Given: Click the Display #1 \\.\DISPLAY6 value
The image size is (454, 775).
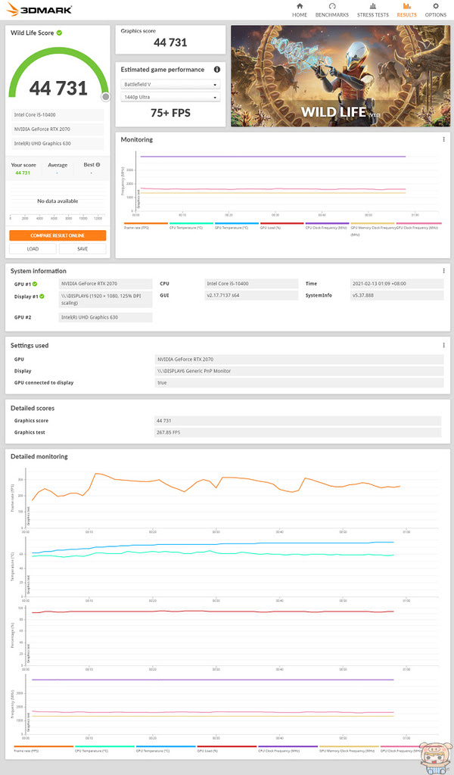Looking at the screenshot, I should pyautogui.click(x=105, y=300).
